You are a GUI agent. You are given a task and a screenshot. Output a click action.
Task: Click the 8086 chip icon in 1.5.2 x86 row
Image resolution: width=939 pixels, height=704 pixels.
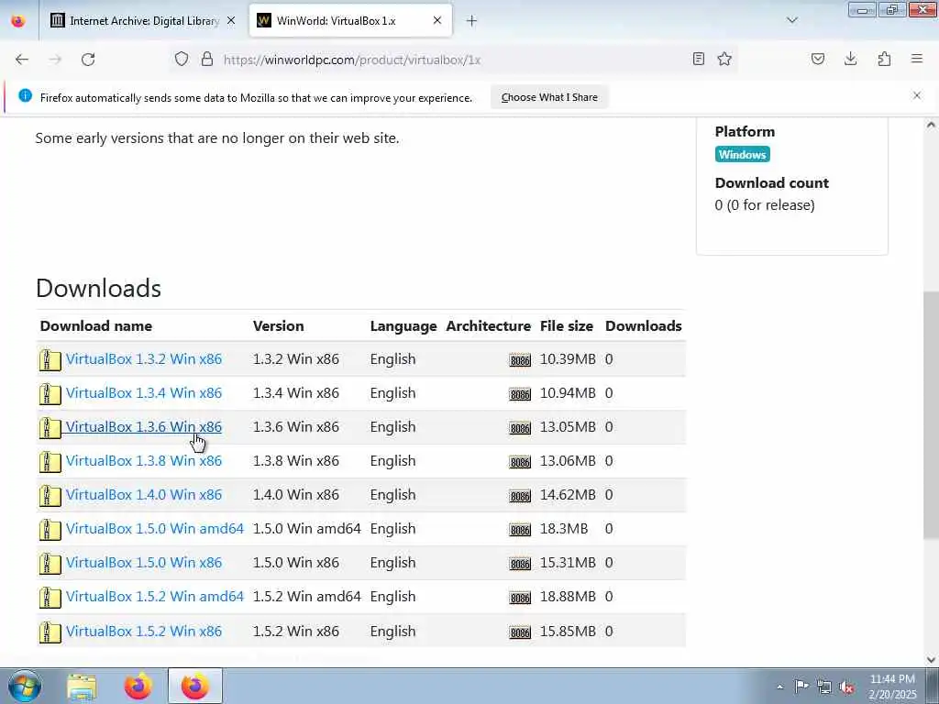pos(520,632)
